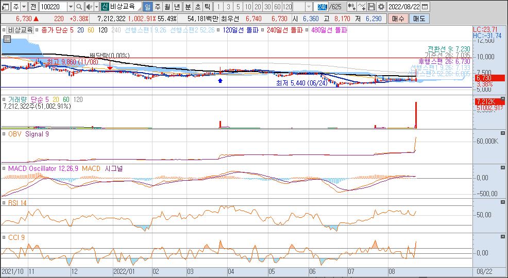
Task: Switch to 월 monthly chart period
Action: point(167,7)
